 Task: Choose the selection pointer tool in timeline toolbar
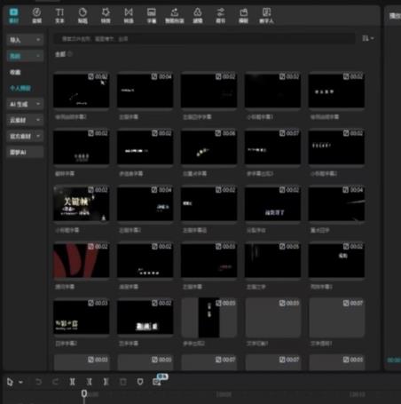click(x=10, y=382)
